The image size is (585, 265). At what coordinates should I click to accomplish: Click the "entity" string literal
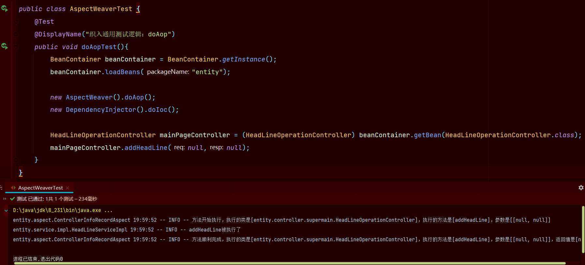coord(207,72)
